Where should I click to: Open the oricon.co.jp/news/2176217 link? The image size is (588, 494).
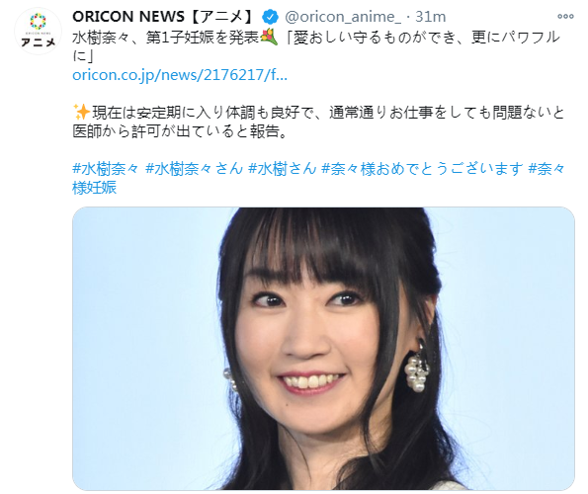(180, 75)
